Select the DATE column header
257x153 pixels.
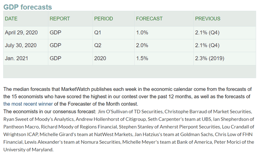coord(11,19)
